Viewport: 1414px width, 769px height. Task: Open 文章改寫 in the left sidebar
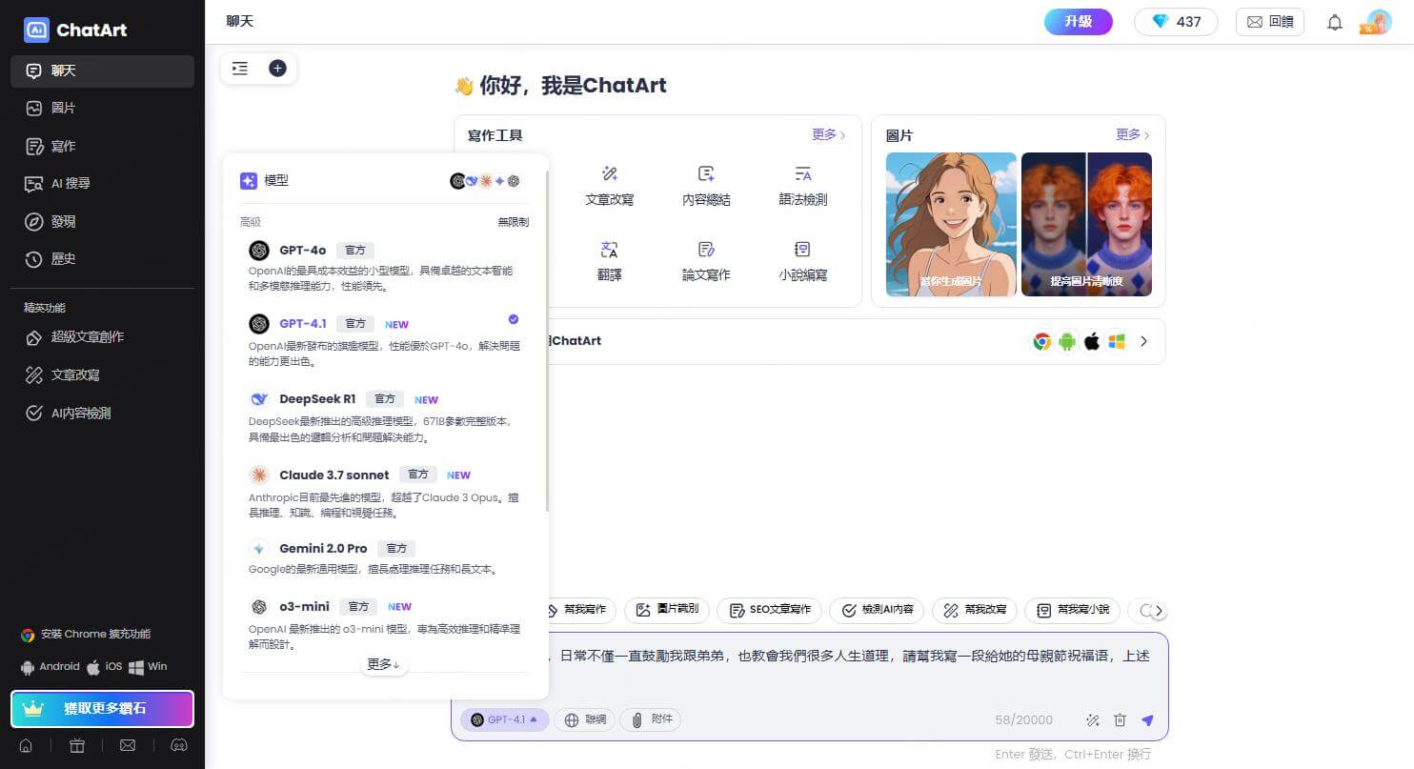[x=102, y=374]
